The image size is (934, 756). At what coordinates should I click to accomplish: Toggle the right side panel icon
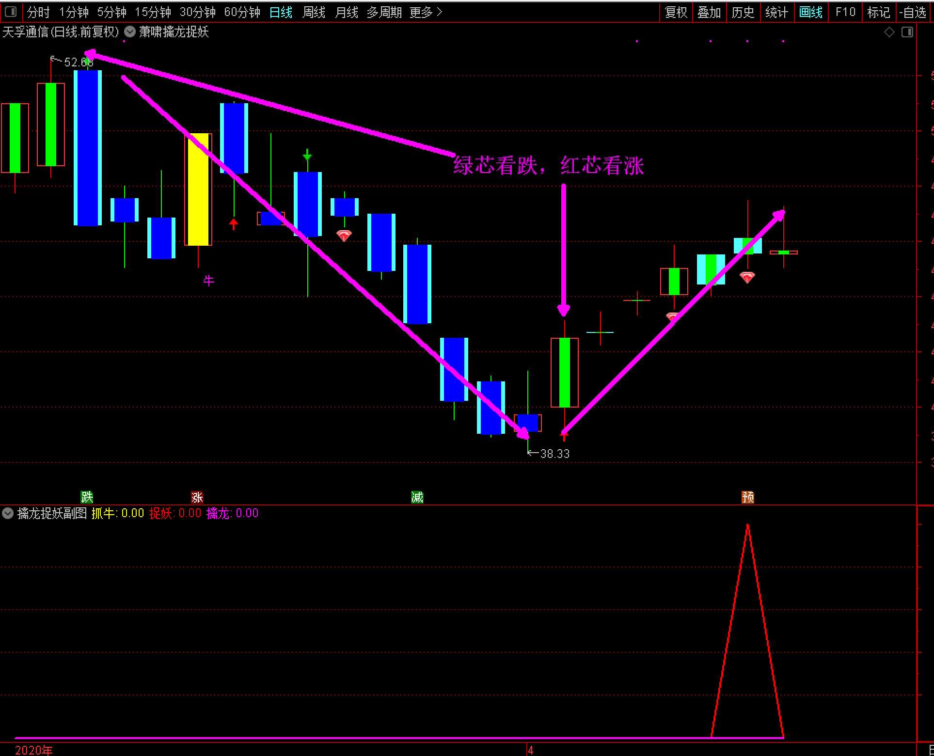click(x=907, y=32)
